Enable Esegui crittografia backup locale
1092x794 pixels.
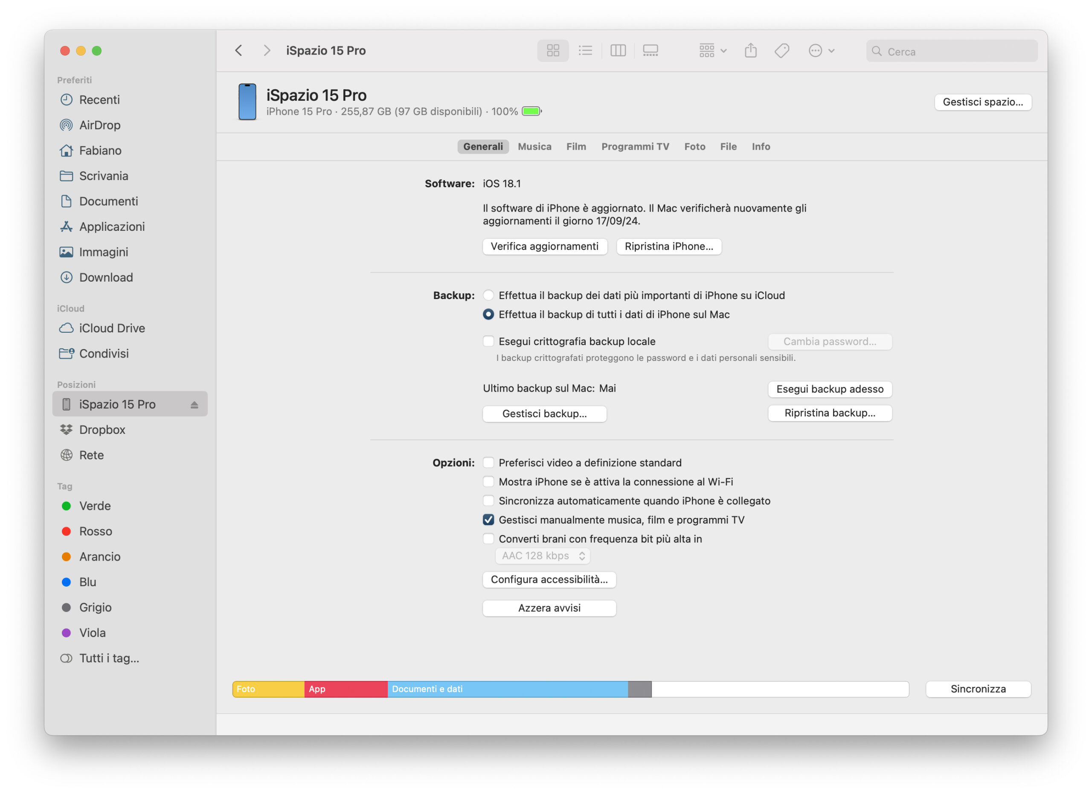pos(488,341)
